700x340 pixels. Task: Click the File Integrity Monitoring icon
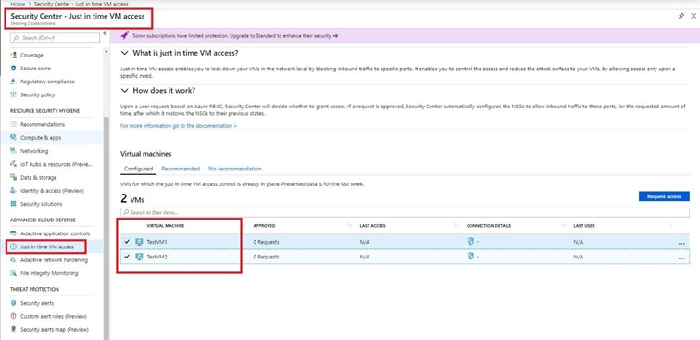[13, 273]
